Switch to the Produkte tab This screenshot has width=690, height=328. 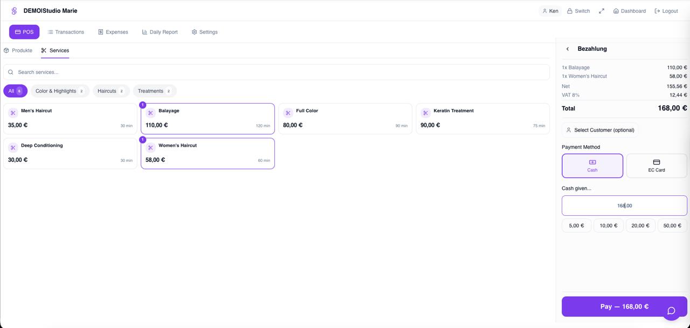click(18, 50)
